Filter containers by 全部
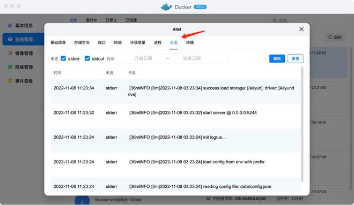The image size is (354, 205). (73, 20)
